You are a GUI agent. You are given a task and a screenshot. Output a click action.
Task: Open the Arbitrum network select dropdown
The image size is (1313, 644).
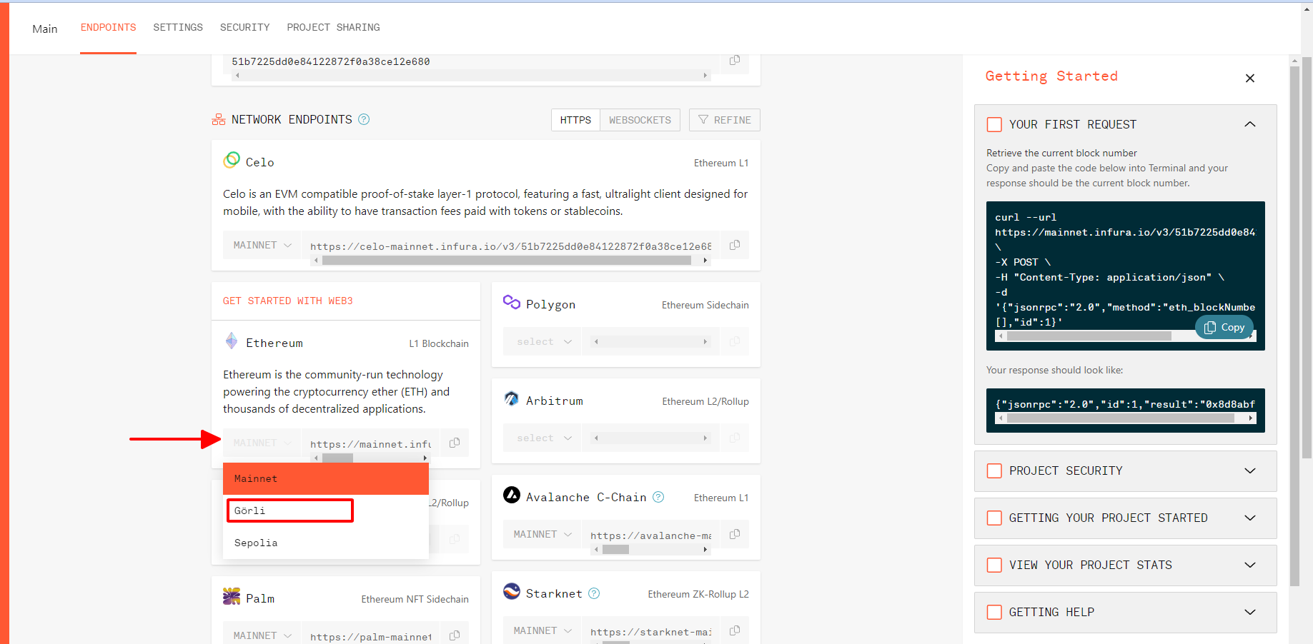tap(542, 438)
